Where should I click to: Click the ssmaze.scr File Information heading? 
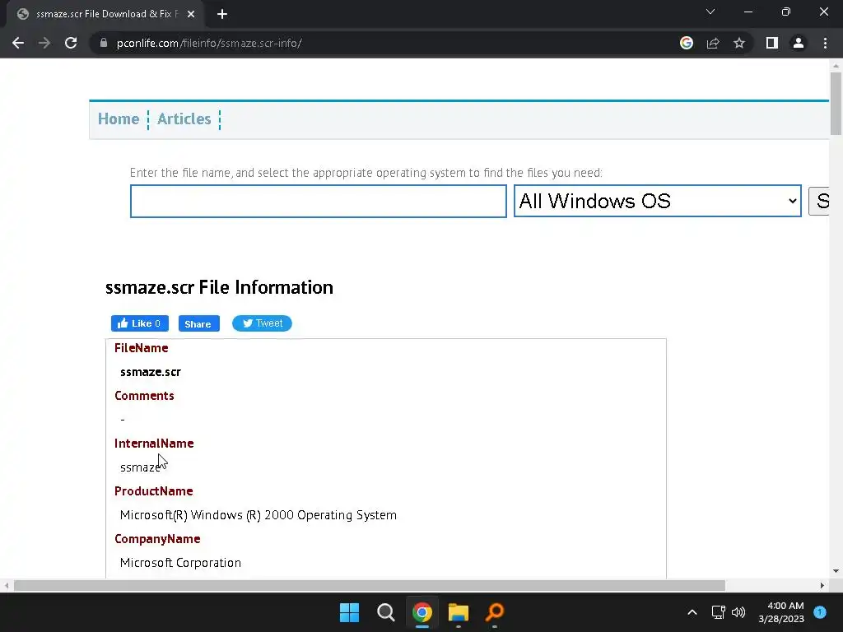[x=219, y=287]
